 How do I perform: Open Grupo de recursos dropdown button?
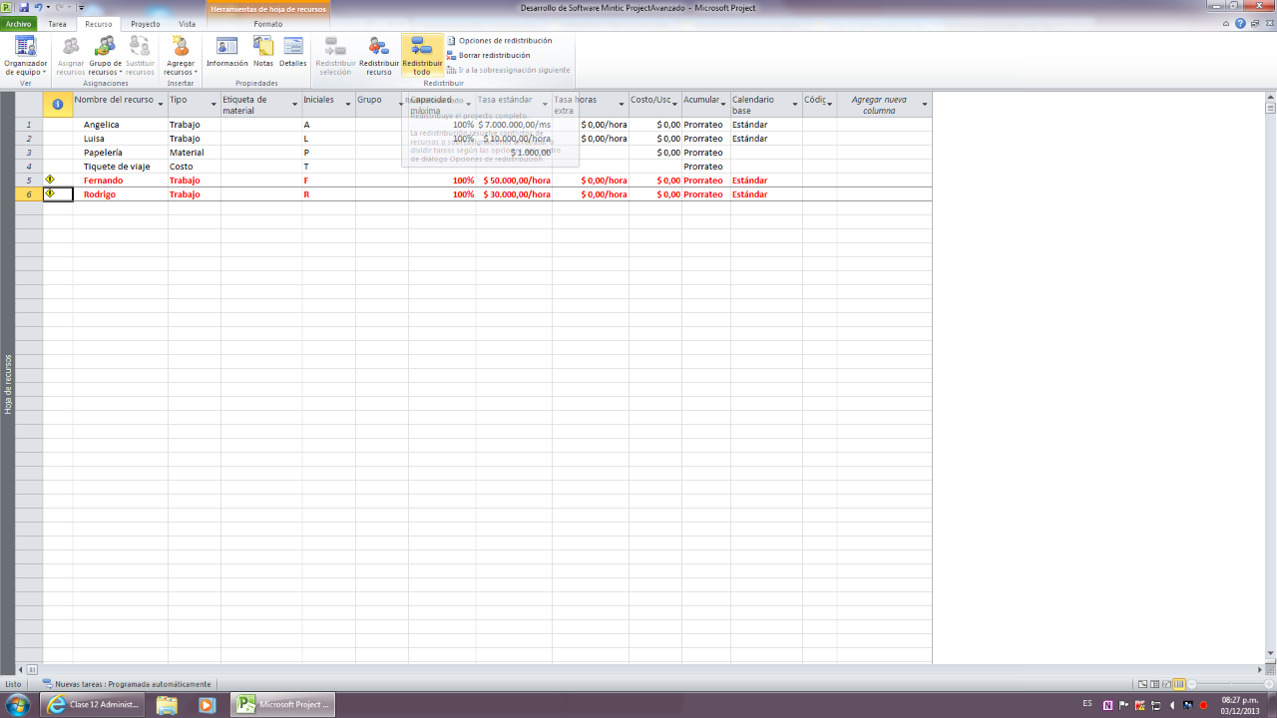click(x=105, y=56)
